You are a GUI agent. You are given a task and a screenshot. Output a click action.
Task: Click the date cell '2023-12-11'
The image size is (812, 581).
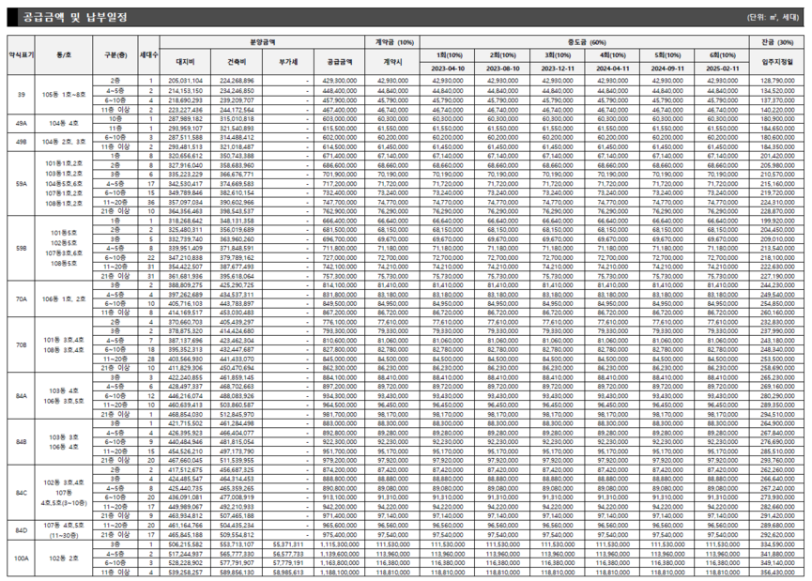coord(558,69)
